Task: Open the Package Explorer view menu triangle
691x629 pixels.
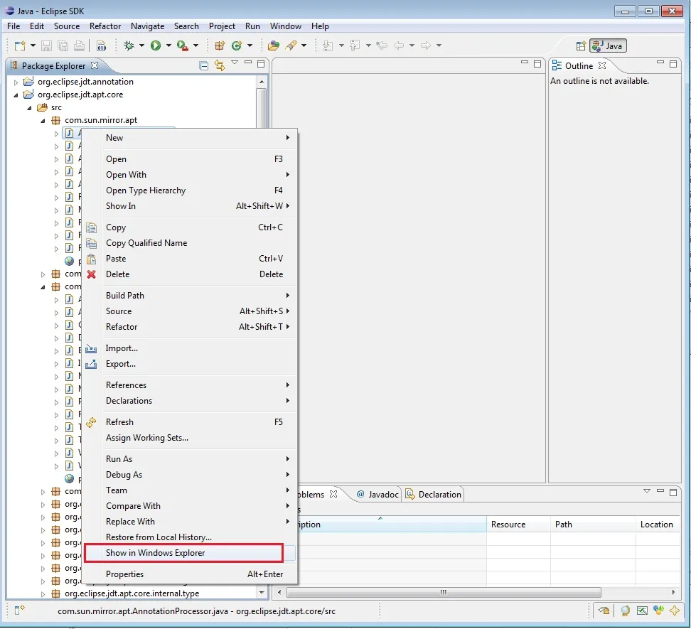Action: [235, 63]
